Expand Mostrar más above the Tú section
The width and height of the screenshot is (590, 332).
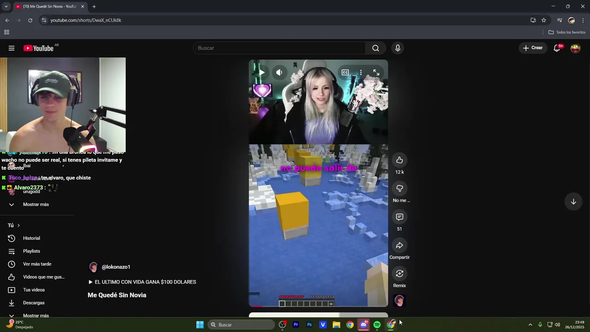(x=36, y=204)
